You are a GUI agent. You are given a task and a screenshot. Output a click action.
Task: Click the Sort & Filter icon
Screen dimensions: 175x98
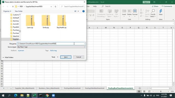[147, 11]
